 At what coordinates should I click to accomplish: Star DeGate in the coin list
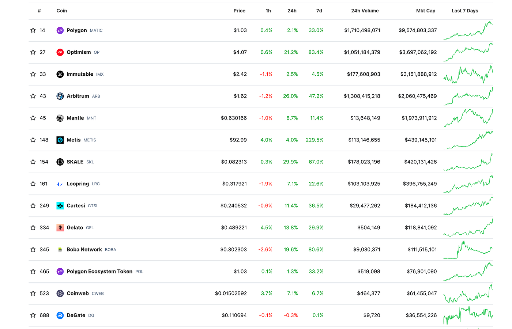33,315
